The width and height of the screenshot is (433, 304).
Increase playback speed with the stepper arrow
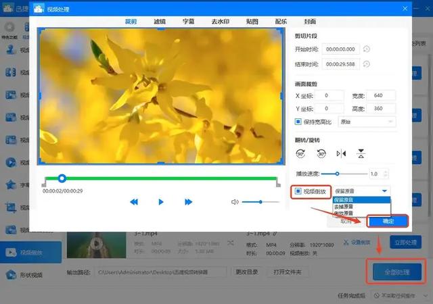click(386, 172)
